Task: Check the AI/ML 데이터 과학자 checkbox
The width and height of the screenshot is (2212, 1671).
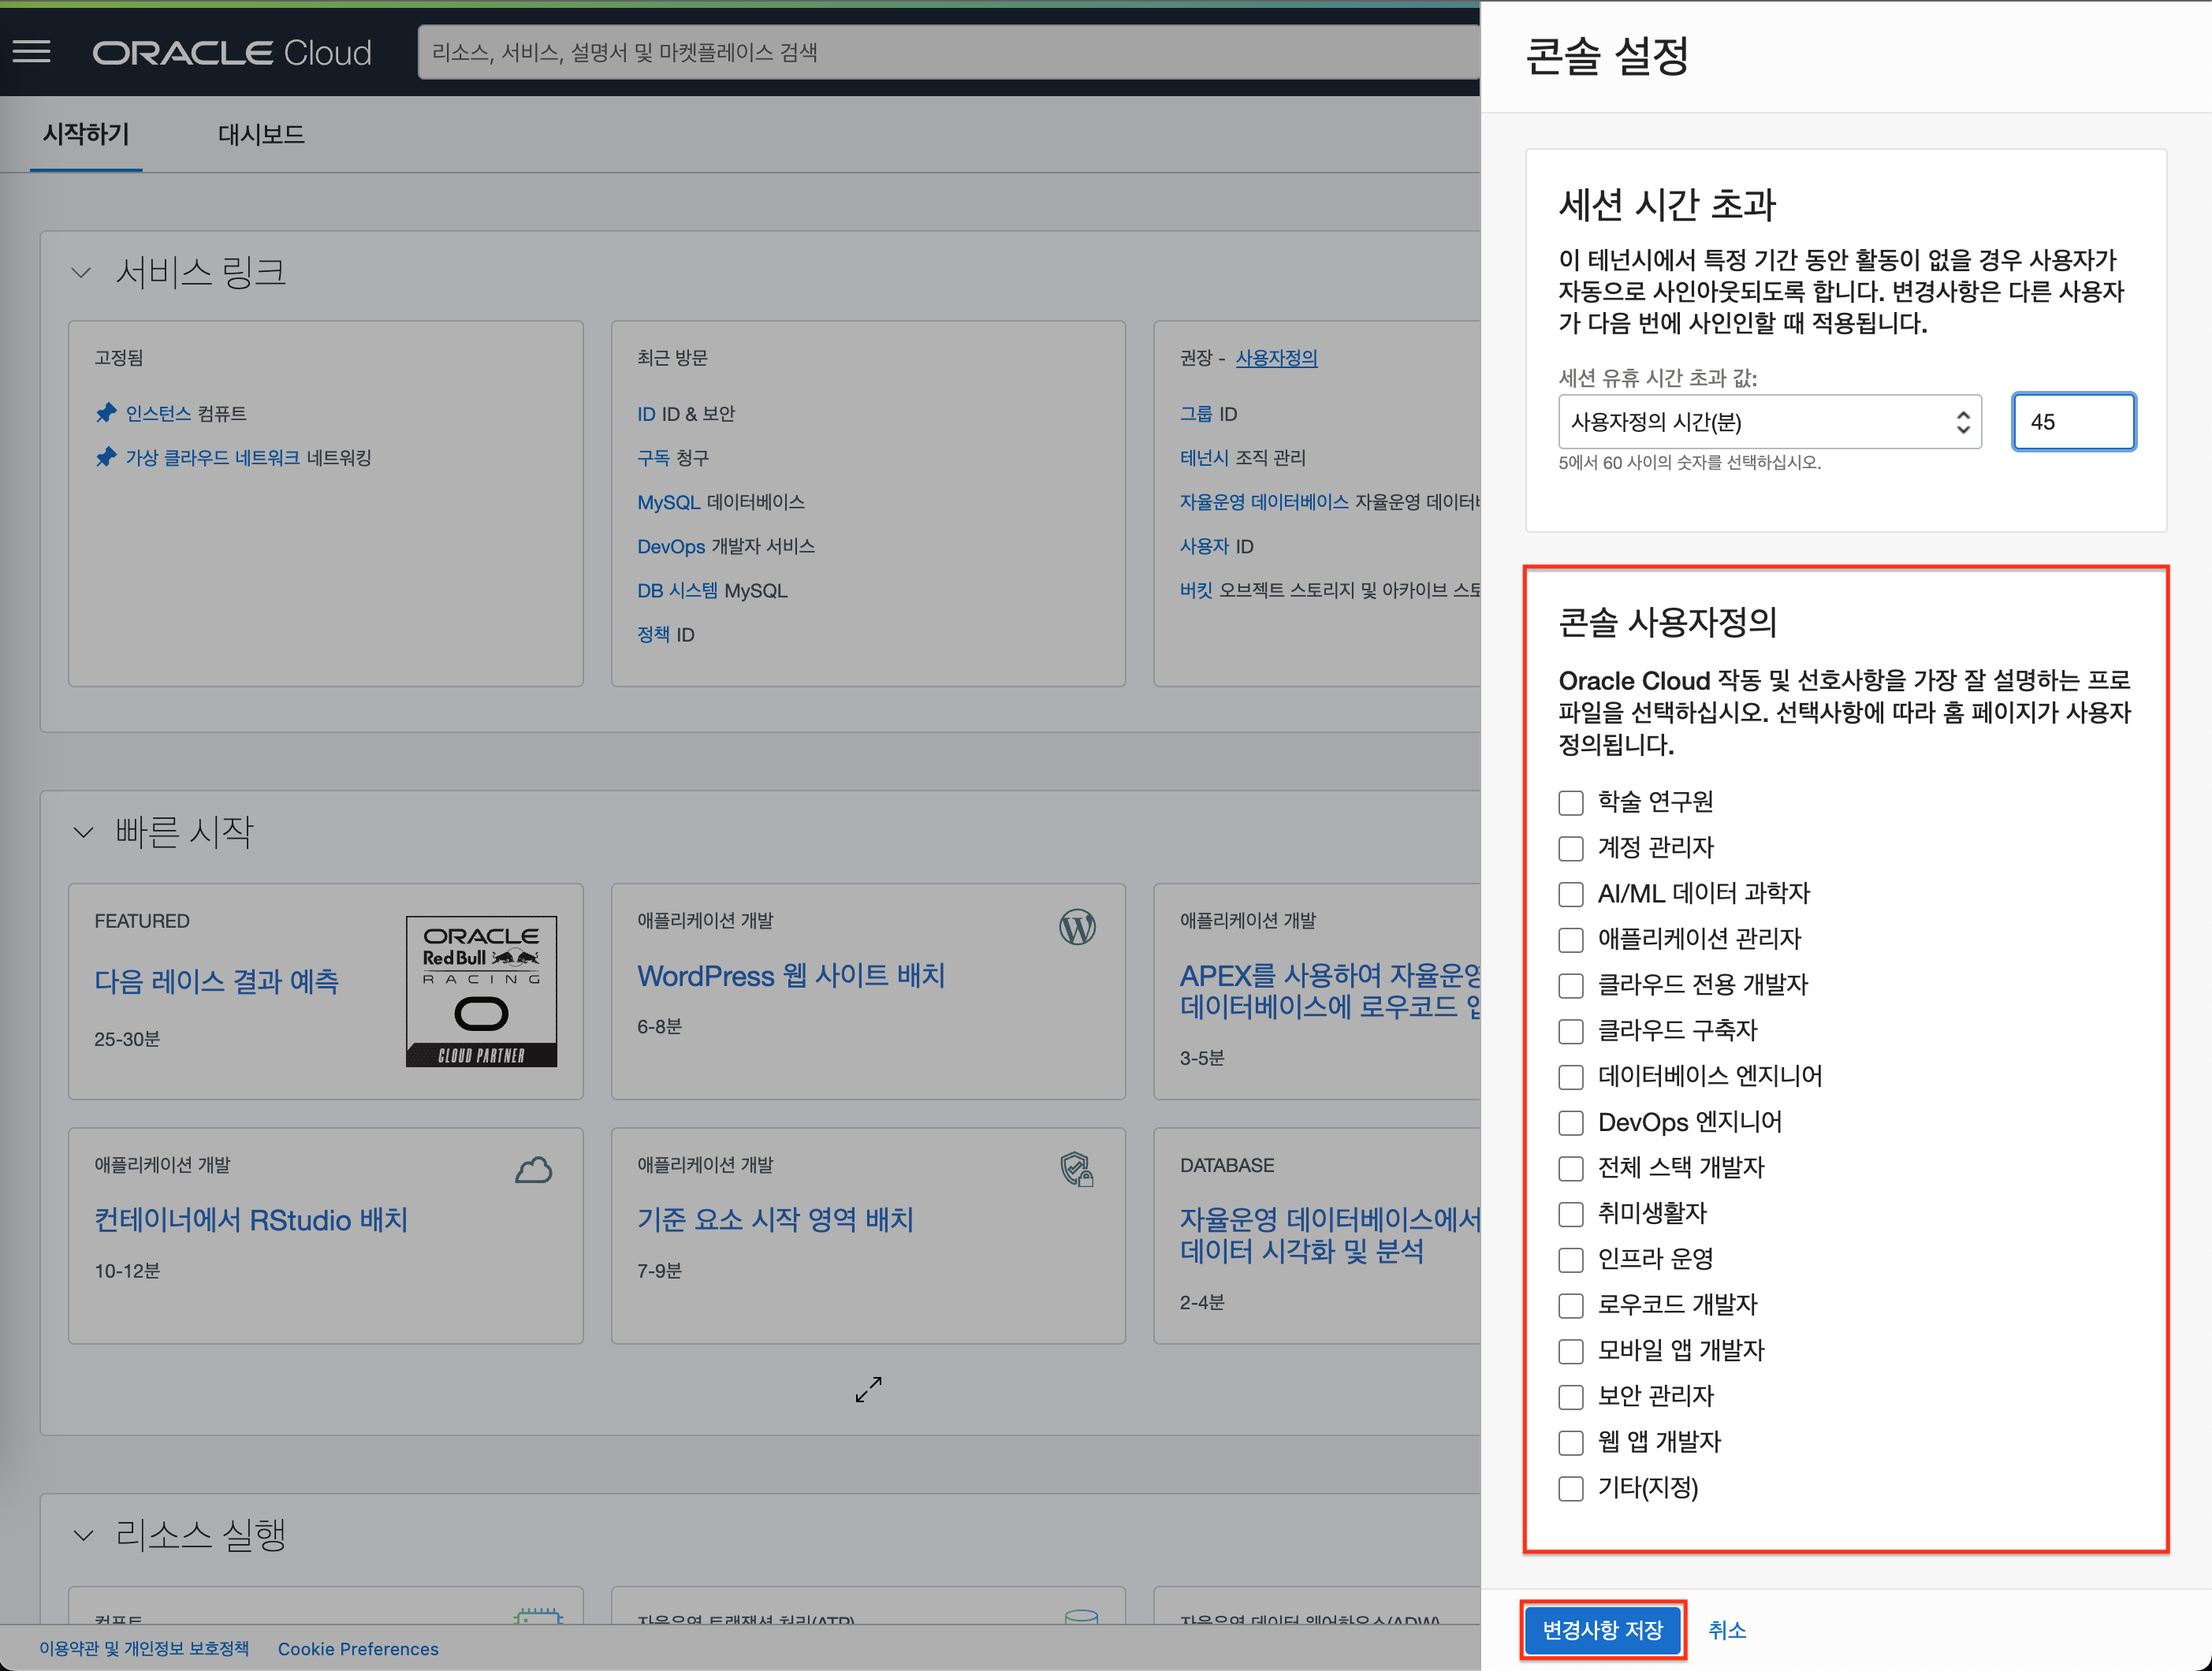Action: point(1571,894)
